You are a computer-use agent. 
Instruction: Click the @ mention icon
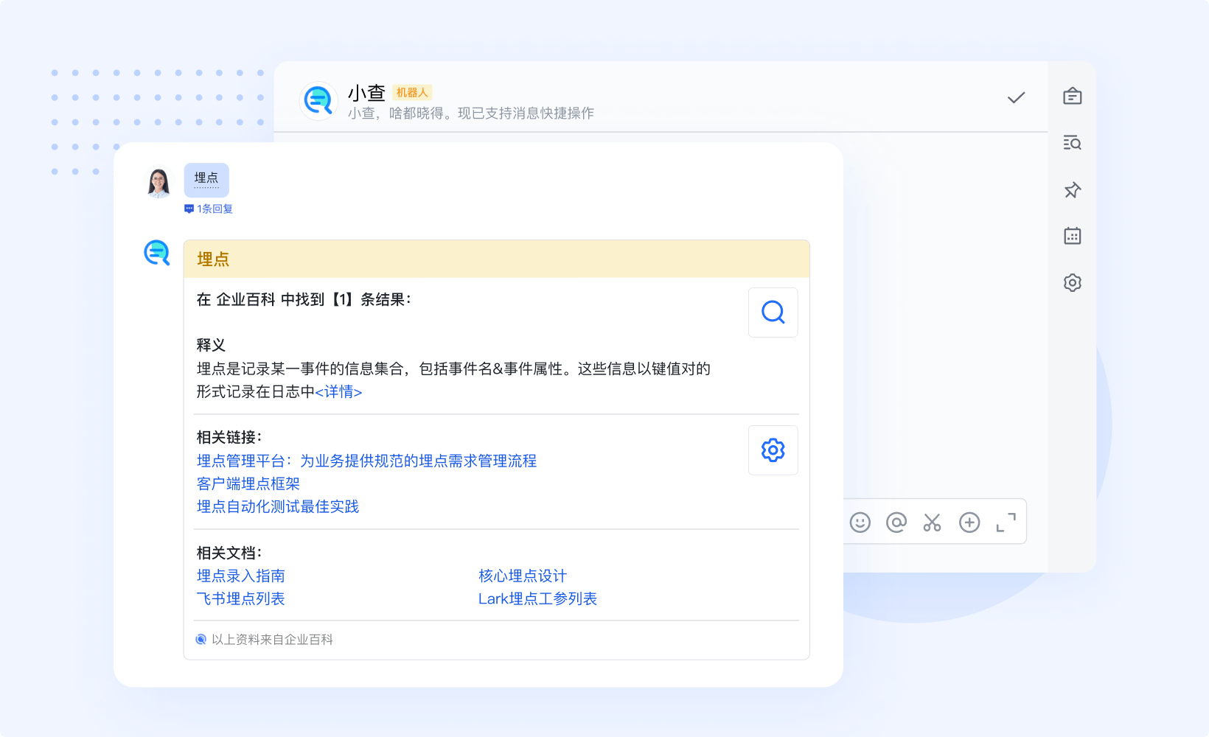[x=896, y=522]
